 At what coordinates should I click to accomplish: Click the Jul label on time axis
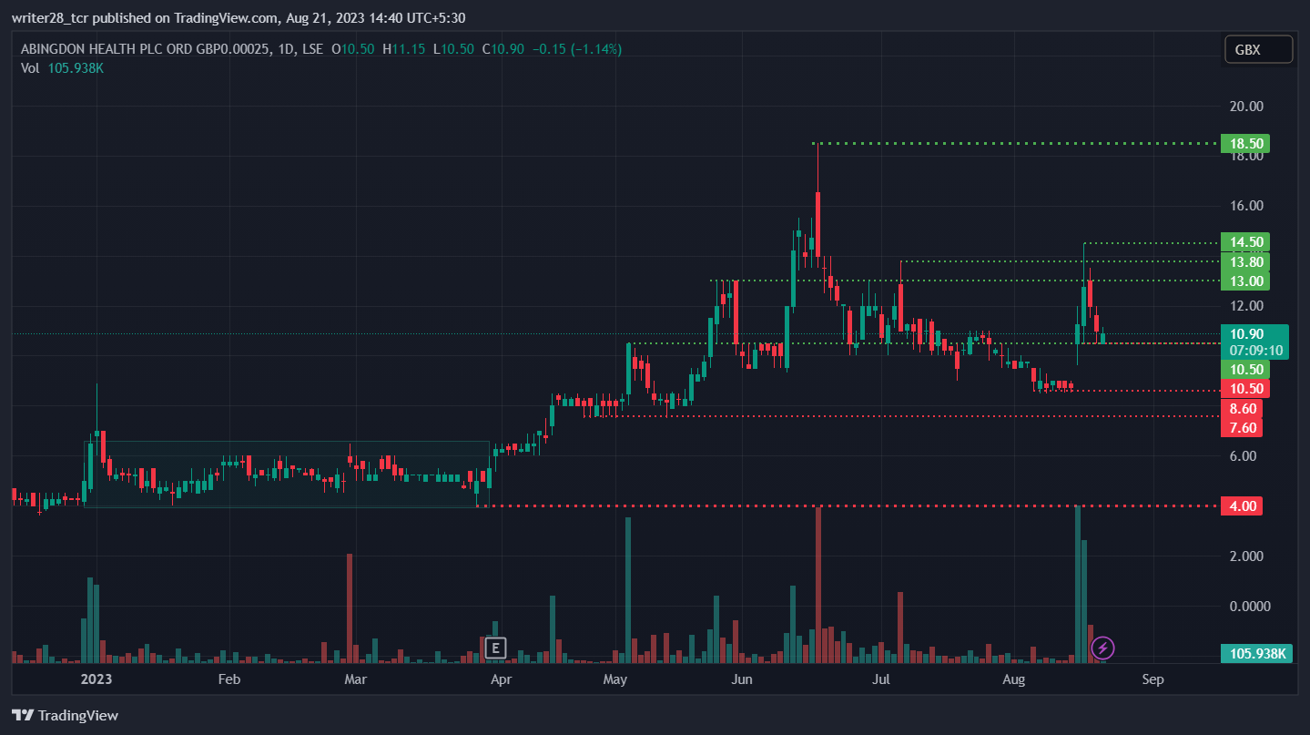[x=881, y=679]
